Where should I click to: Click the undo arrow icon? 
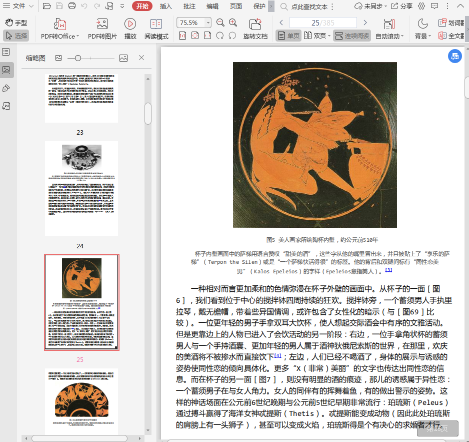pyautogui.click(x=84, y=6)
